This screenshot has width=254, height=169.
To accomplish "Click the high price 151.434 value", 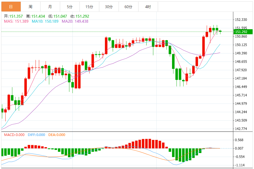I will [x=38, y=16].
